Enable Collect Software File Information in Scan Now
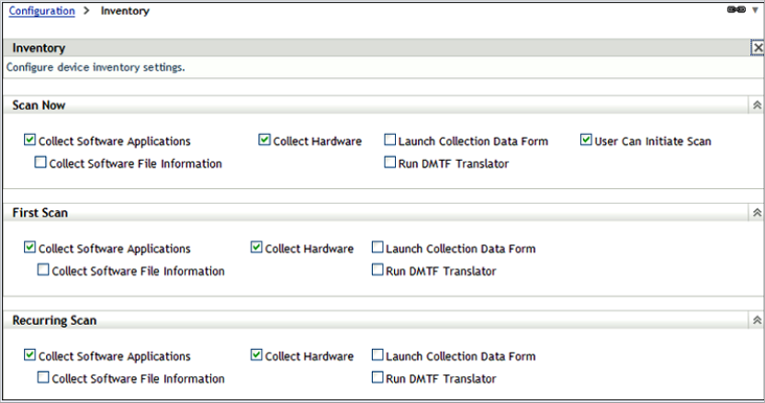765x403 pixels. [40, 163]
